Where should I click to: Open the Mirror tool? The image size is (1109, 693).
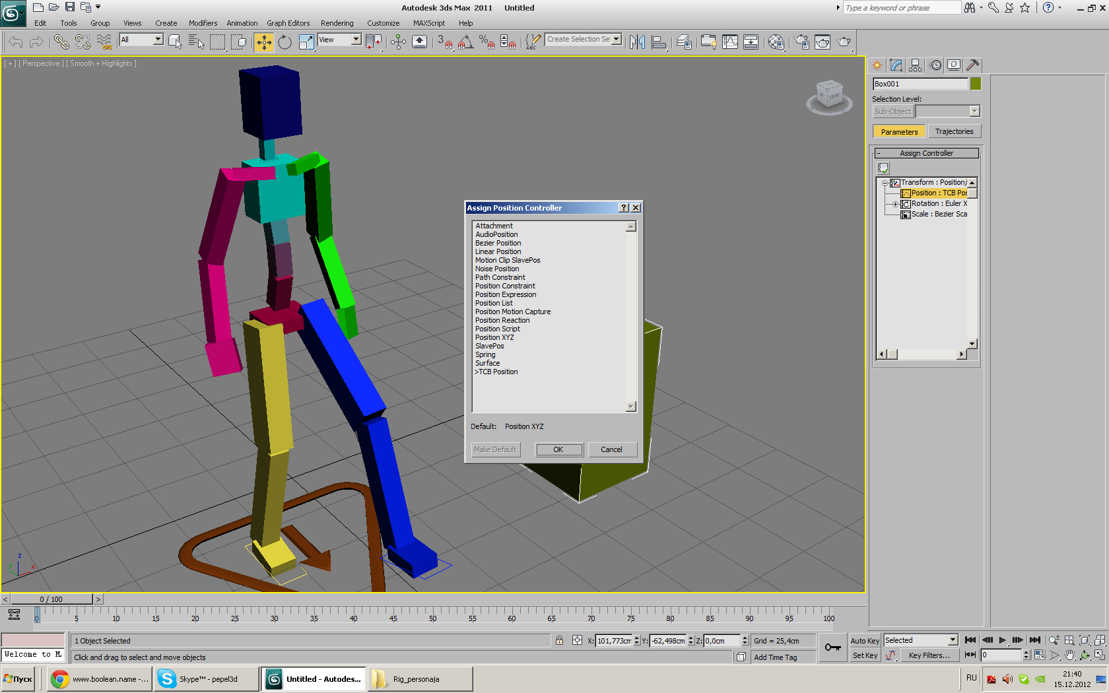[637, 42]
